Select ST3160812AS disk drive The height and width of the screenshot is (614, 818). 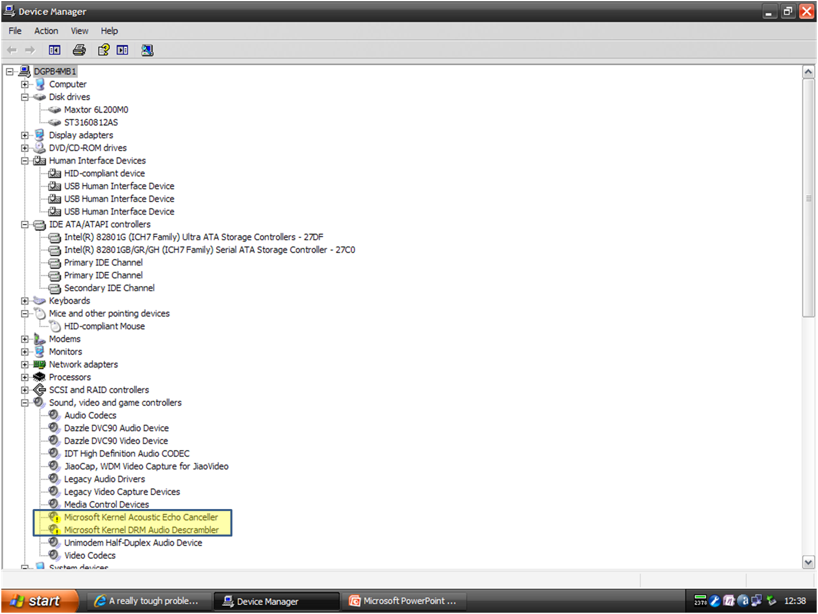[x=91, y=122]
